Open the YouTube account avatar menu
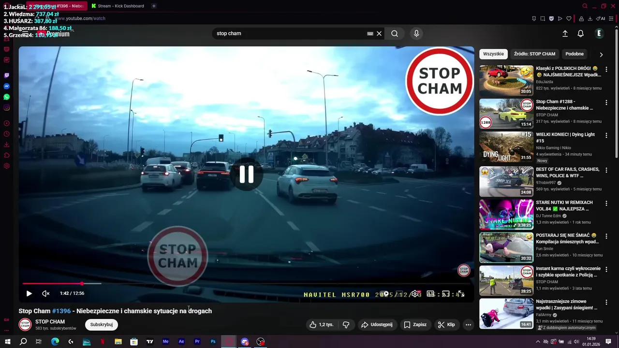The image size is (619, 348). tap(599, 33)
